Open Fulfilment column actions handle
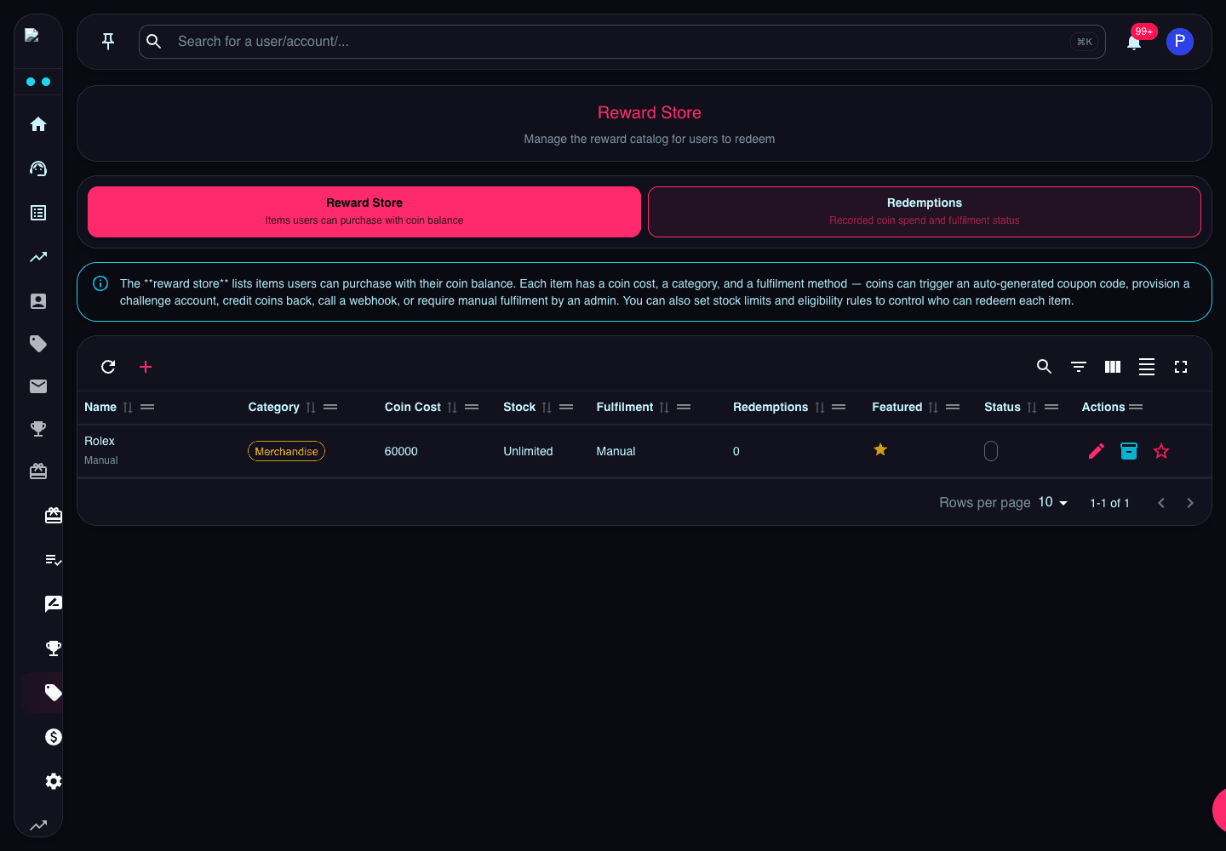1226x851 pixels. [x=684, y=407]
